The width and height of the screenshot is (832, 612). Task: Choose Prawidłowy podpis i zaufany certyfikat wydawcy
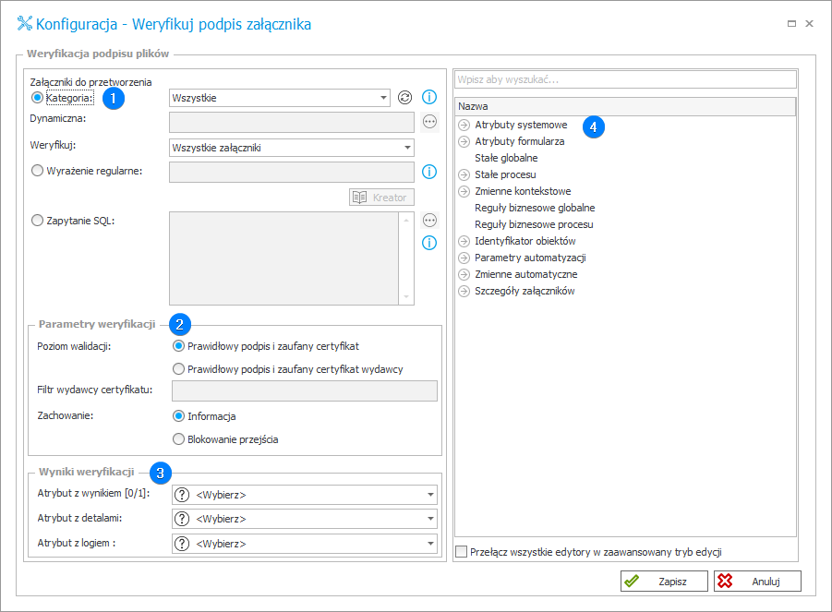pos(179,368)
